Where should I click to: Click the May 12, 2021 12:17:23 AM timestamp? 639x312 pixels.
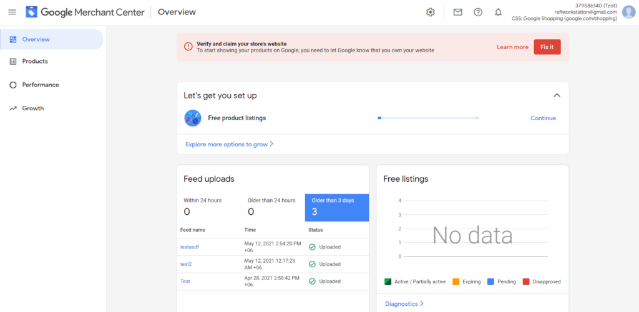coord(270,264)
